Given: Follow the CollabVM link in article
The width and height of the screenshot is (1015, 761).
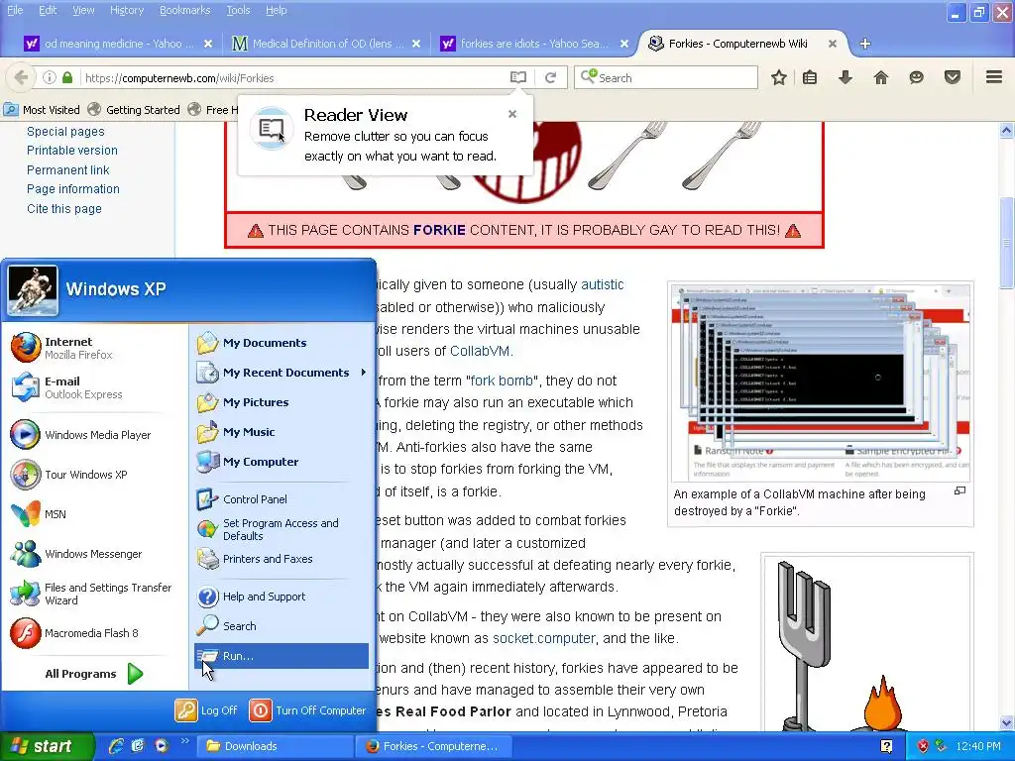Looking at the screenshot, I should (480, 351).
